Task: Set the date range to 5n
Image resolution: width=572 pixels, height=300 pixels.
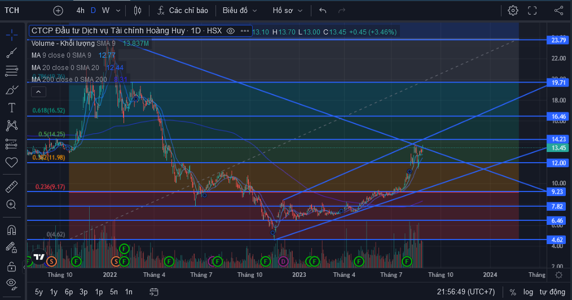Action: point(114,292)
